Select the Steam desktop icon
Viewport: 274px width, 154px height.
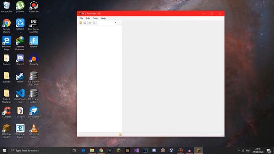point(20,77)
